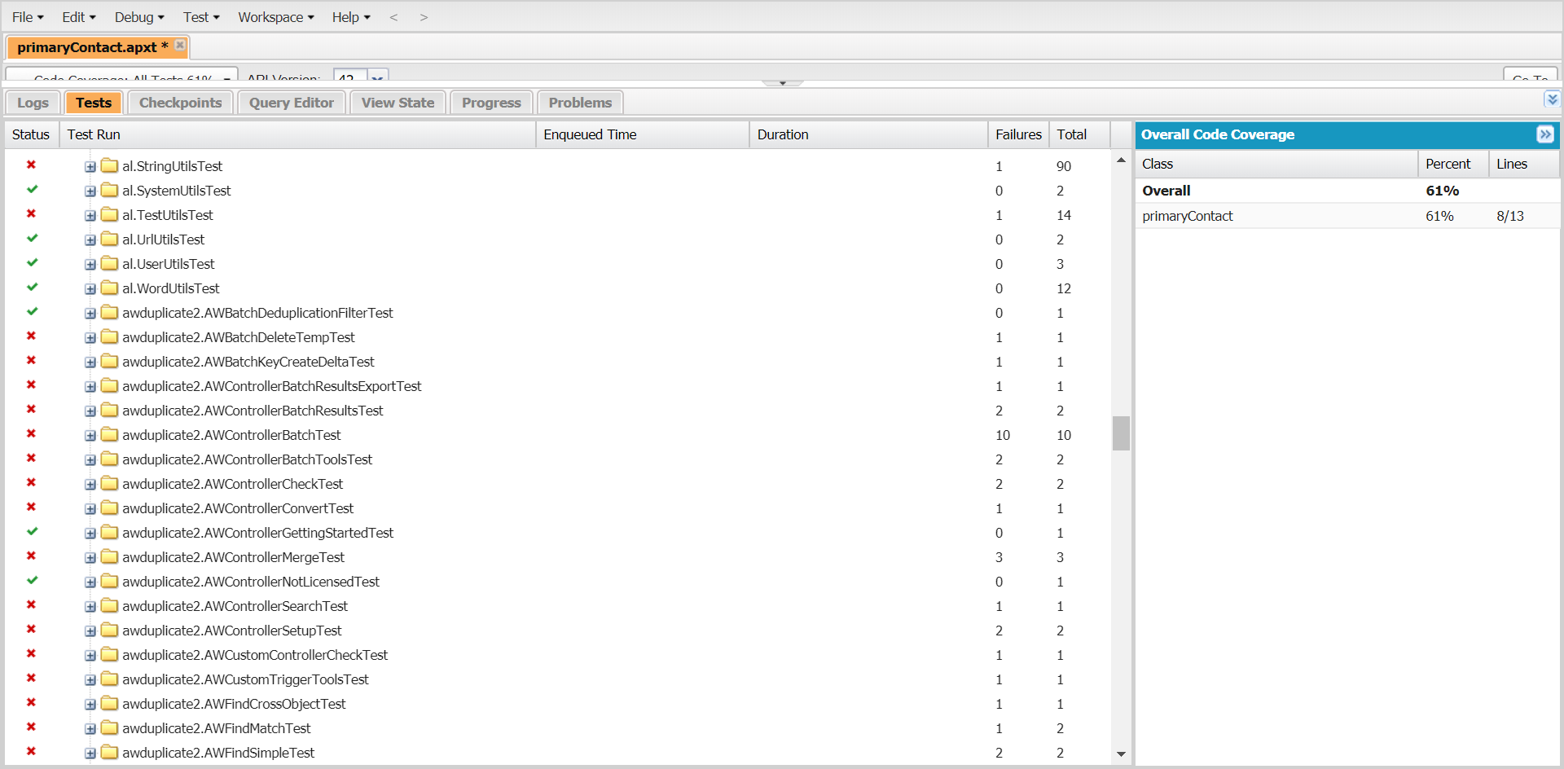Open the Code Coverage All Tests dropdown
The width and height of the screenshot is (1564, 769).
coord(226,78)
